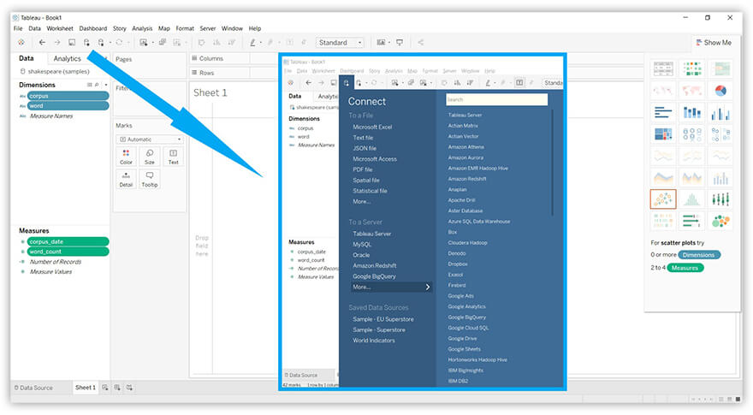Click the Redo forward arrow in toolbar
The height and width of the screenshot is (415, 753).
coord(56,42)
